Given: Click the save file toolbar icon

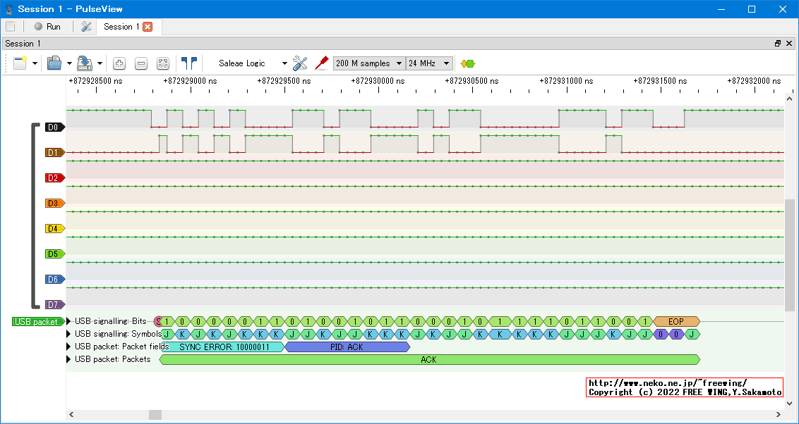Looking at the screenshot, I should [x=84, y=63].
